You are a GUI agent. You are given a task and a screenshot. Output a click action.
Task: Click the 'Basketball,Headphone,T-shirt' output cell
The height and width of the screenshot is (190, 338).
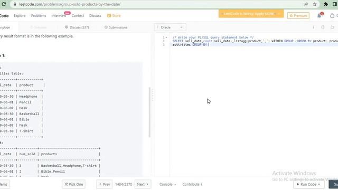(x=69, y=166)
